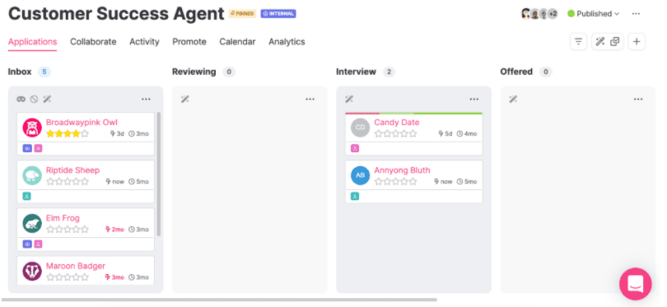Image resolution: width=667 pixels, height=307 pixels.
Task: Expand the page options ellipsis beside Published
Action: click(636, 14)
